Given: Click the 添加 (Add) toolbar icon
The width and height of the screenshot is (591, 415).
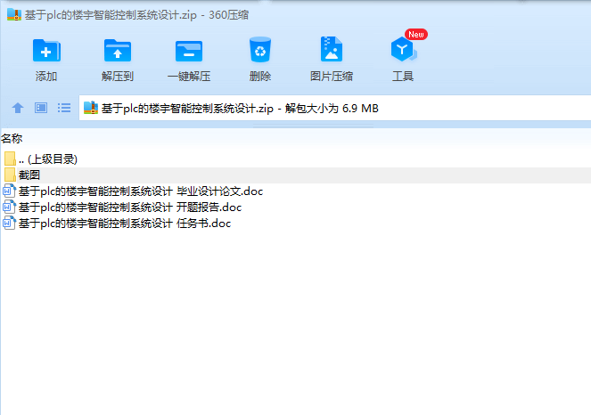Looking at the screenshot, I should point(46,51).
